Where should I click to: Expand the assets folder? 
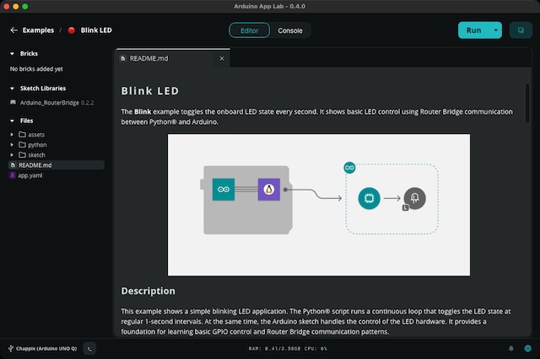(36, 135)
